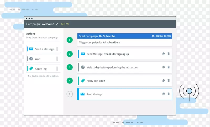Select step 1 circle marker

coord(70,40)
